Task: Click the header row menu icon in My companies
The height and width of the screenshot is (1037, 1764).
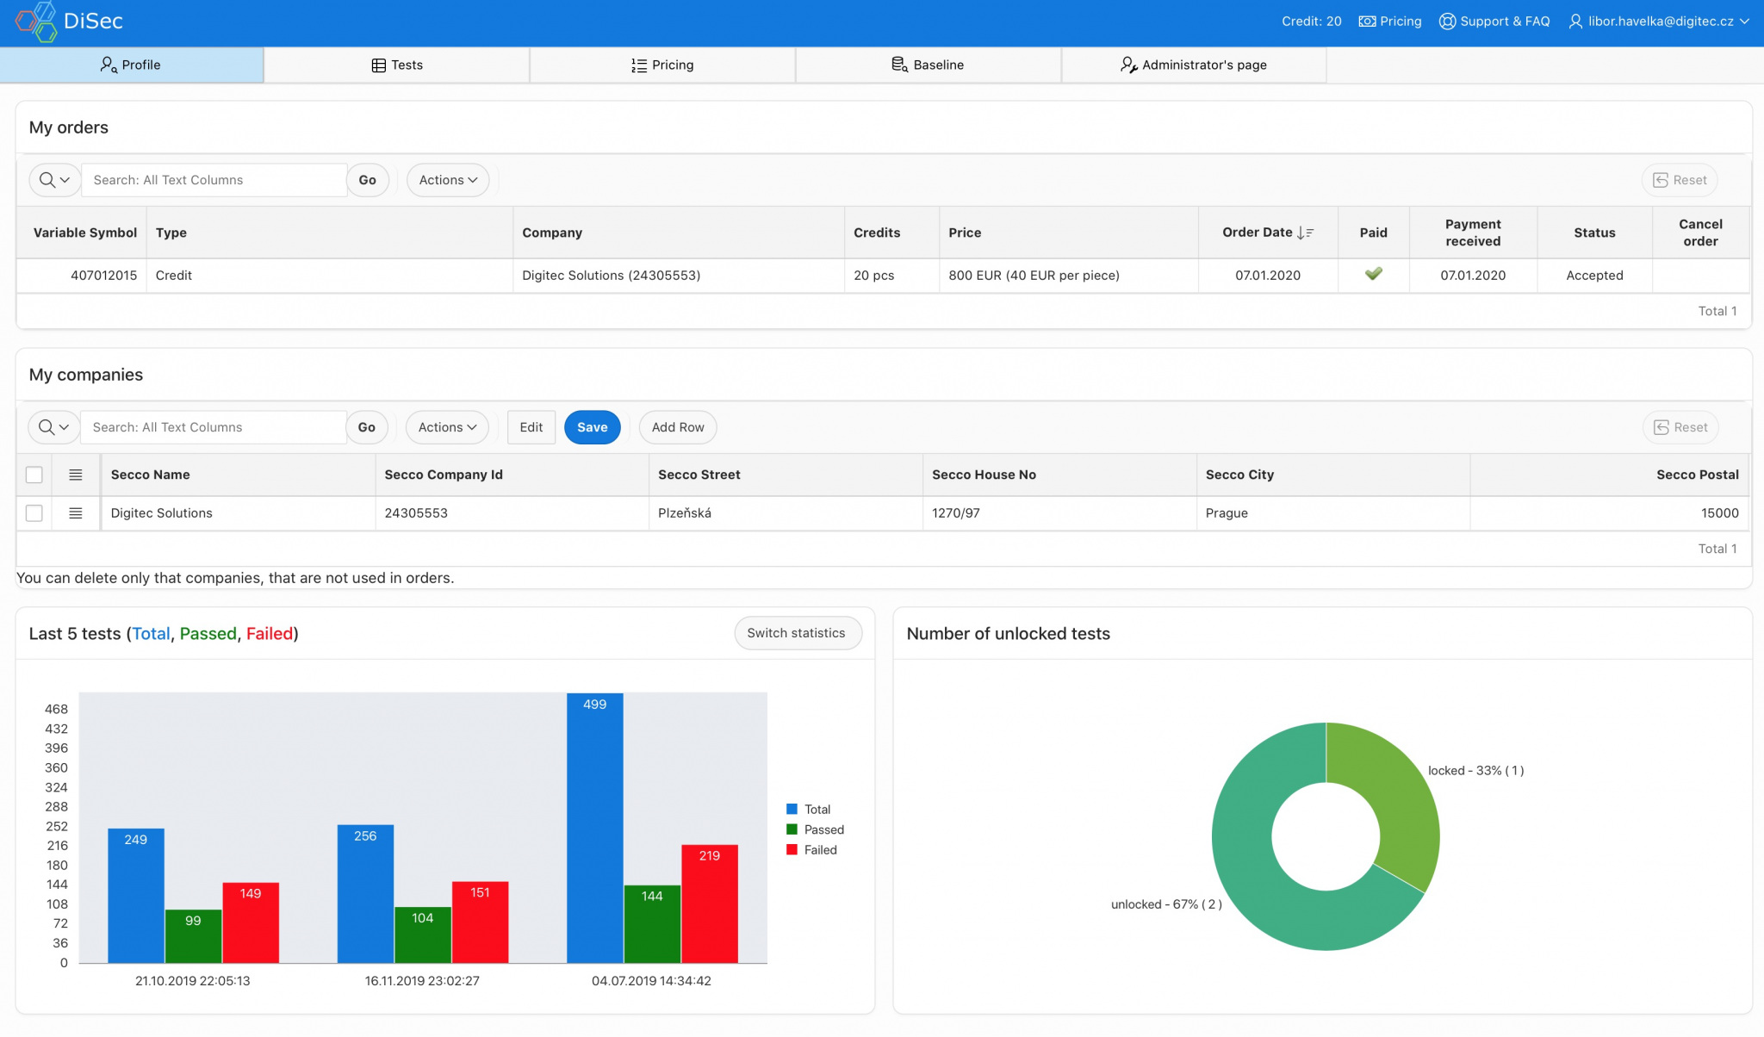Action: (x=76, y=475)
